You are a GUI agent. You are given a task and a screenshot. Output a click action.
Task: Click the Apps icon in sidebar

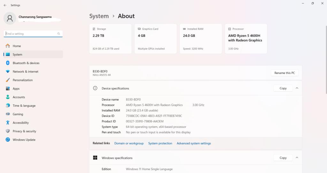(x=8, y=89)
